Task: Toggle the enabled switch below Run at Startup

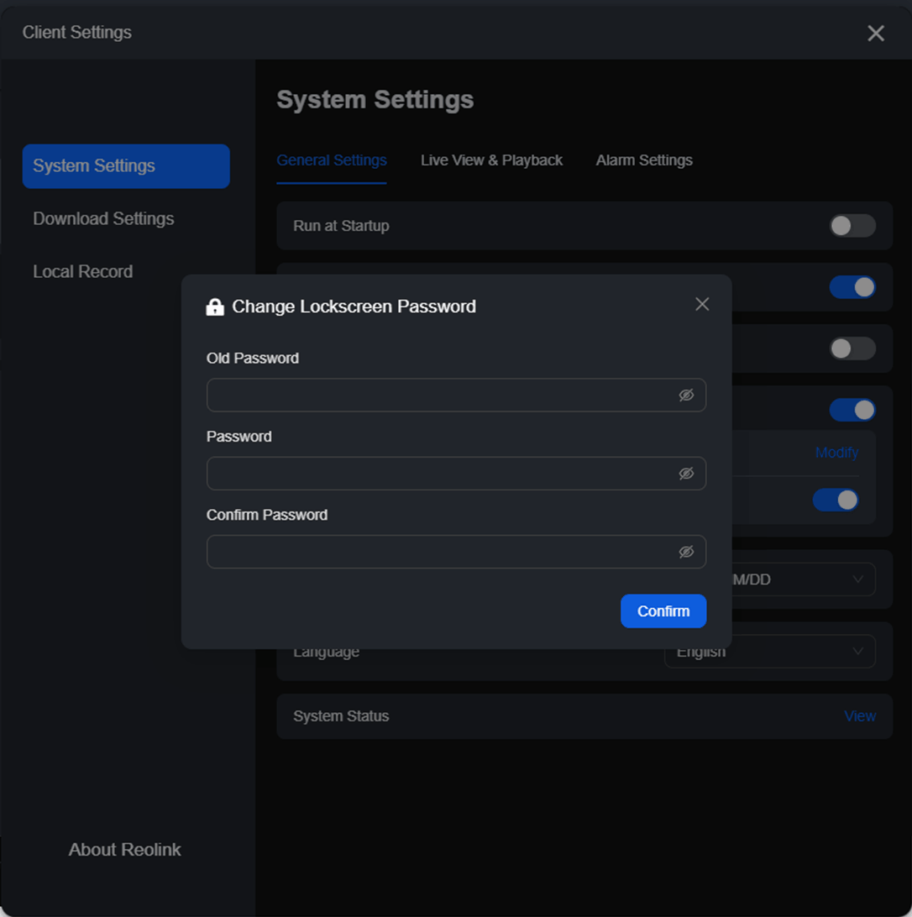Action: tap(852, 287)
